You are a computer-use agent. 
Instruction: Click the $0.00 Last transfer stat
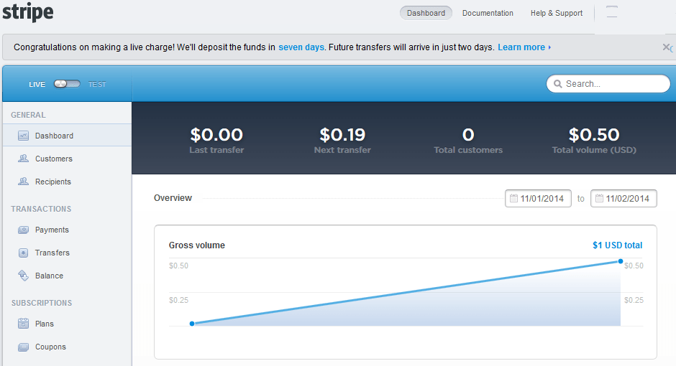216,140
